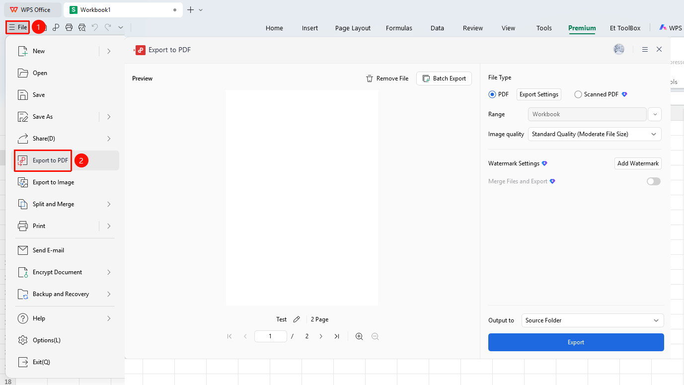Click the Undo arrow icon
Viewport: 684px width, 385px height.
[x=95, y=27]
